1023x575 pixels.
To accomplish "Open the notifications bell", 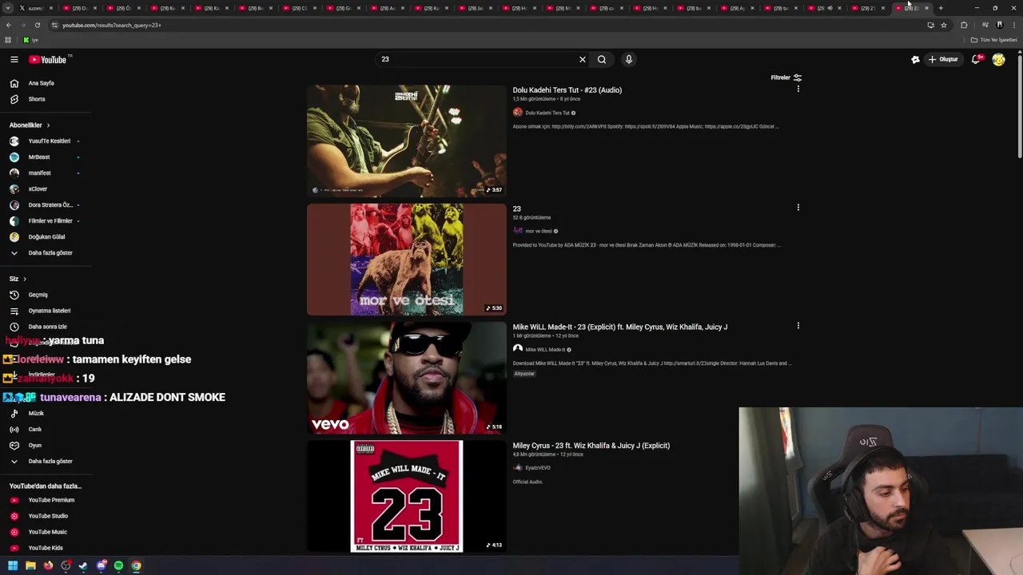I will pos(976,59).
